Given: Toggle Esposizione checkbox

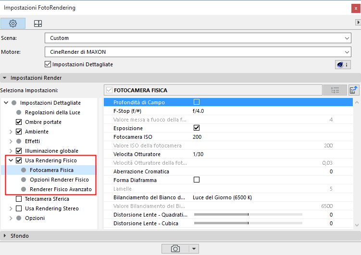Looking at the screenshot, I should click(197, 128).
